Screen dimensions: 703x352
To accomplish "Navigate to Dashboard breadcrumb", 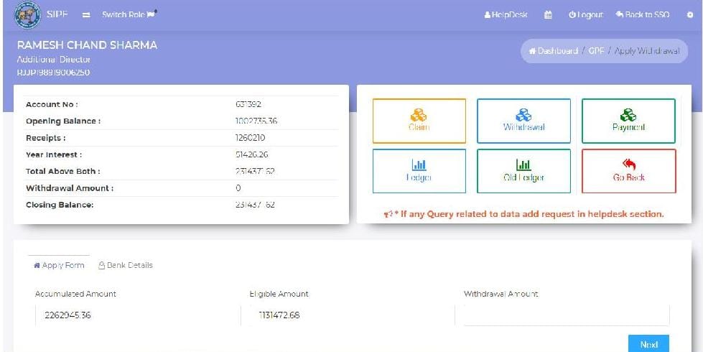I will pyautogui.click(x=554, y=51).
